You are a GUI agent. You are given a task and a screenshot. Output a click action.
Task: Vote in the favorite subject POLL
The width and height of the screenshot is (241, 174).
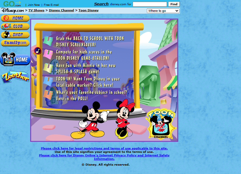pyautogui.click(x=91, y=95)
